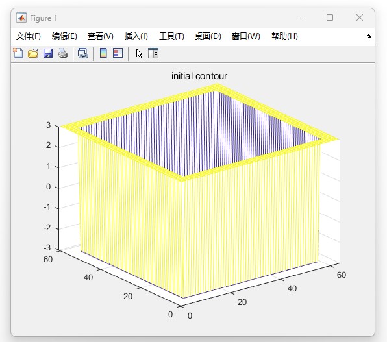Open the 文件(F) menu

[29, 36]
